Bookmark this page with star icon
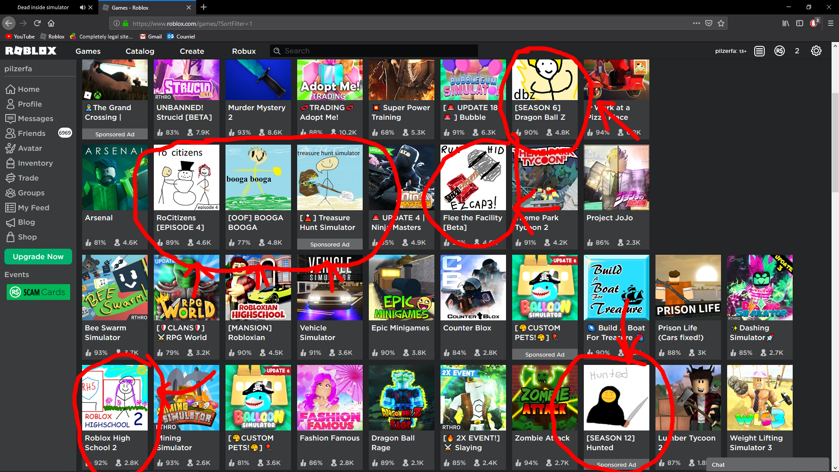This screenshot has width=839, height=472. pos(721,23)
